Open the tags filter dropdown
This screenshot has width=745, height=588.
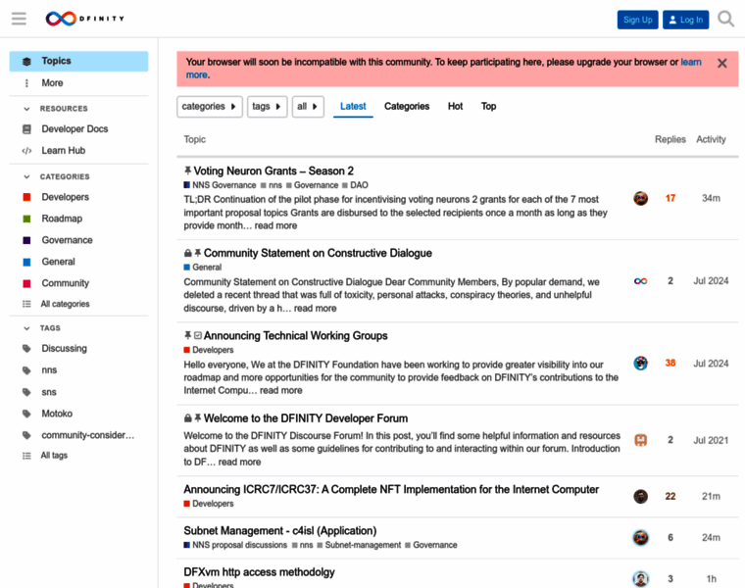tap(267, 107)
